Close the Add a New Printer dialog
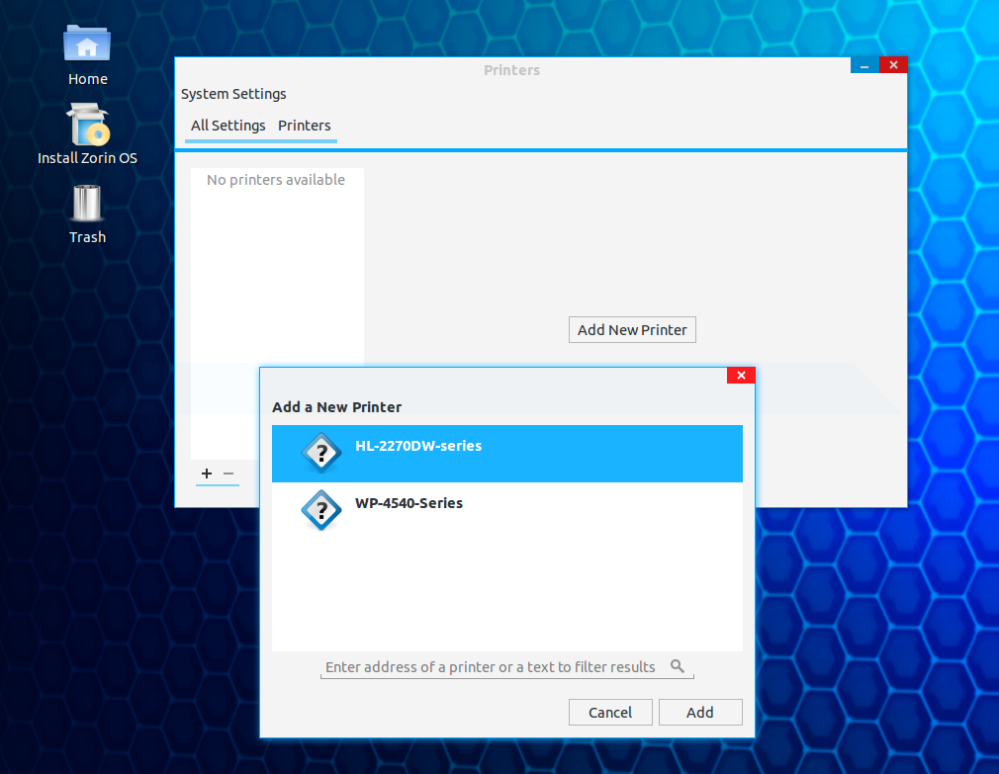The image size is (999, 774). coord(741,375)
